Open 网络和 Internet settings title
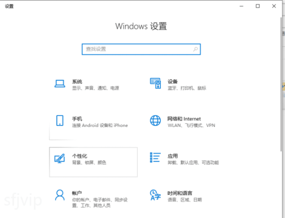The height and width of the screenshot is (218, 285). [184, 119]
